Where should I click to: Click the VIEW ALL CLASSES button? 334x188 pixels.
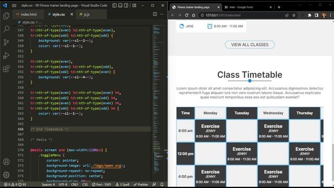tap(249, 44)
